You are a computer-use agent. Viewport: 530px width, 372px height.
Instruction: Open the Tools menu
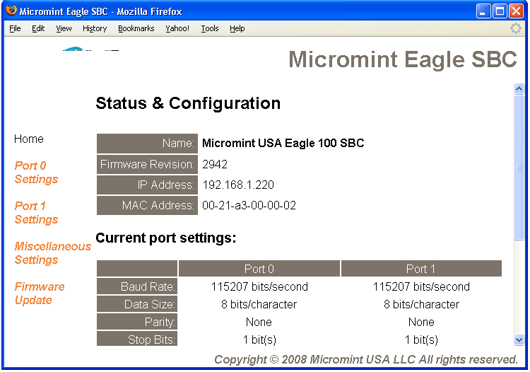pyautogui.click(x=210, y=28)
